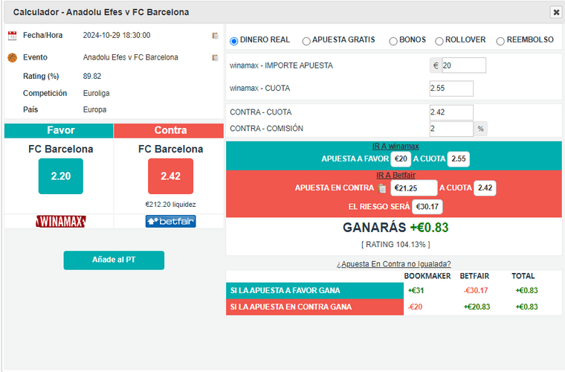The height and width of the screenshot is (372, 565).
Task: Switch to ROLLOVER mode
Action: (x=439, y=41)
